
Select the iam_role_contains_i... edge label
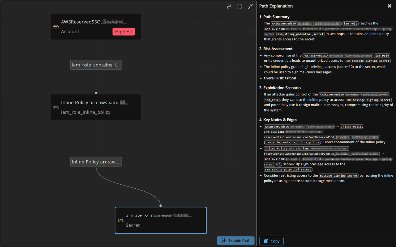coord(96,65)
